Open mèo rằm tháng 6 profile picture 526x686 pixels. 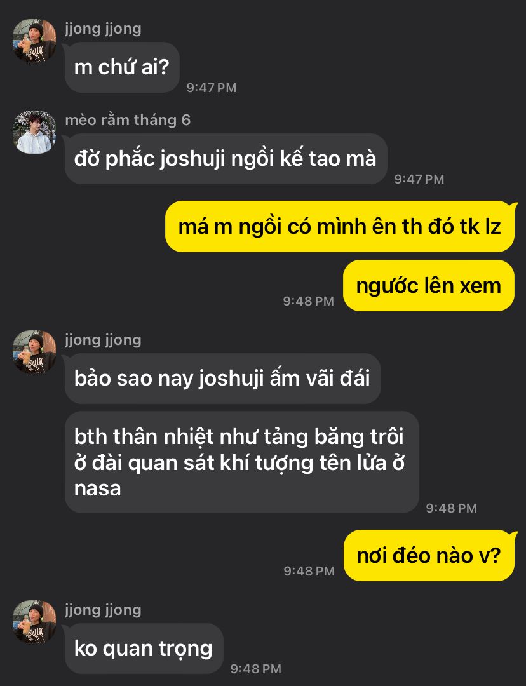click(34, 131)
